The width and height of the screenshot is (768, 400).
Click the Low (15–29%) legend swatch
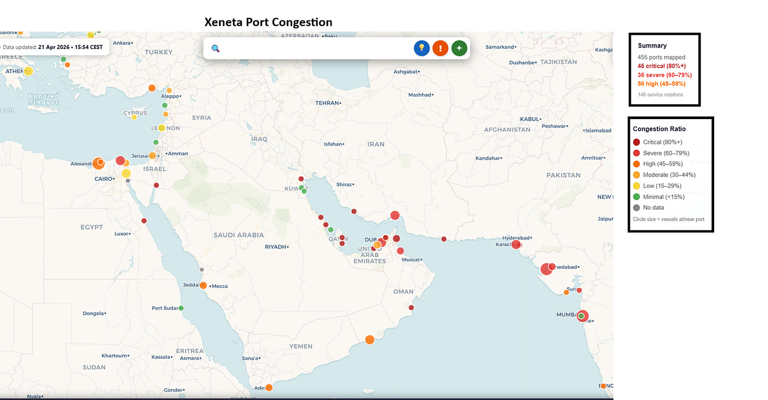(x=637, y=186)
